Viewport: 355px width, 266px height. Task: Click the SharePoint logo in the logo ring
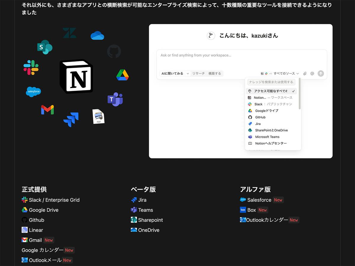(45, 47)
